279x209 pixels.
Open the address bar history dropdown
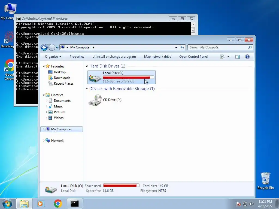[x=176, y=47]
